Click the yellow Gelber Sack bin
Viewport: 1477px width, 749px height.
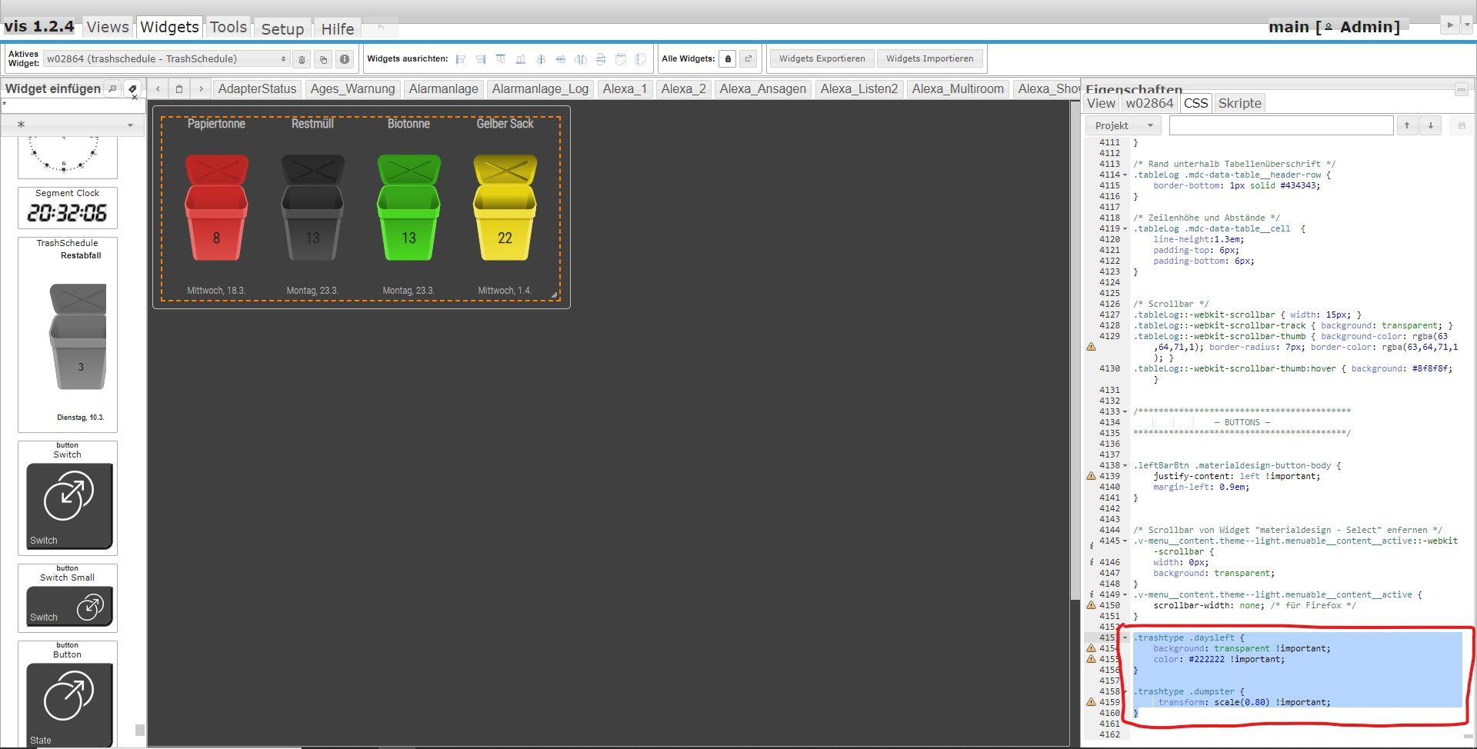(505, 208)
